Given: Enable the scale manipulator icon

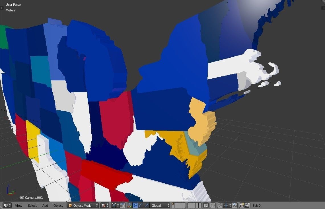Looking at the screenshot, I should point(147,206).
